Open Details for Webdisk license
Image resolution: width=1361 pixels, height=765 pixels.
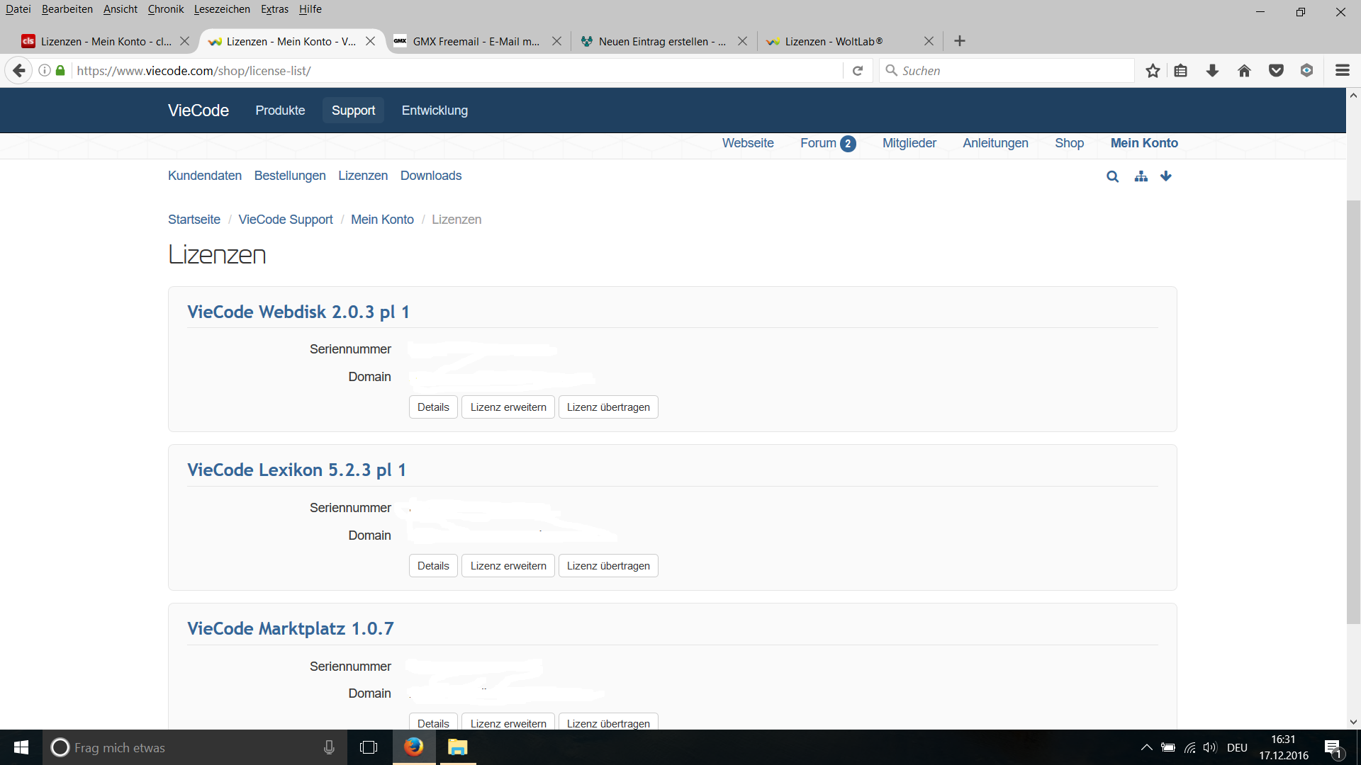(433, 407)
